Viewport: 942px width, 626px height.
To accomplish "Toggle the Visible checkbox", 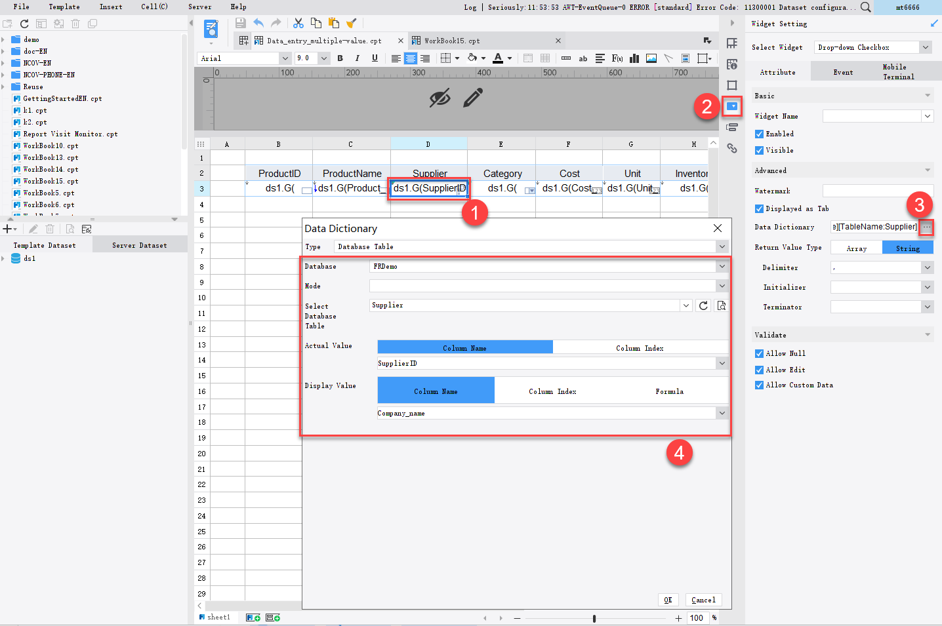I will pos(759,150).
